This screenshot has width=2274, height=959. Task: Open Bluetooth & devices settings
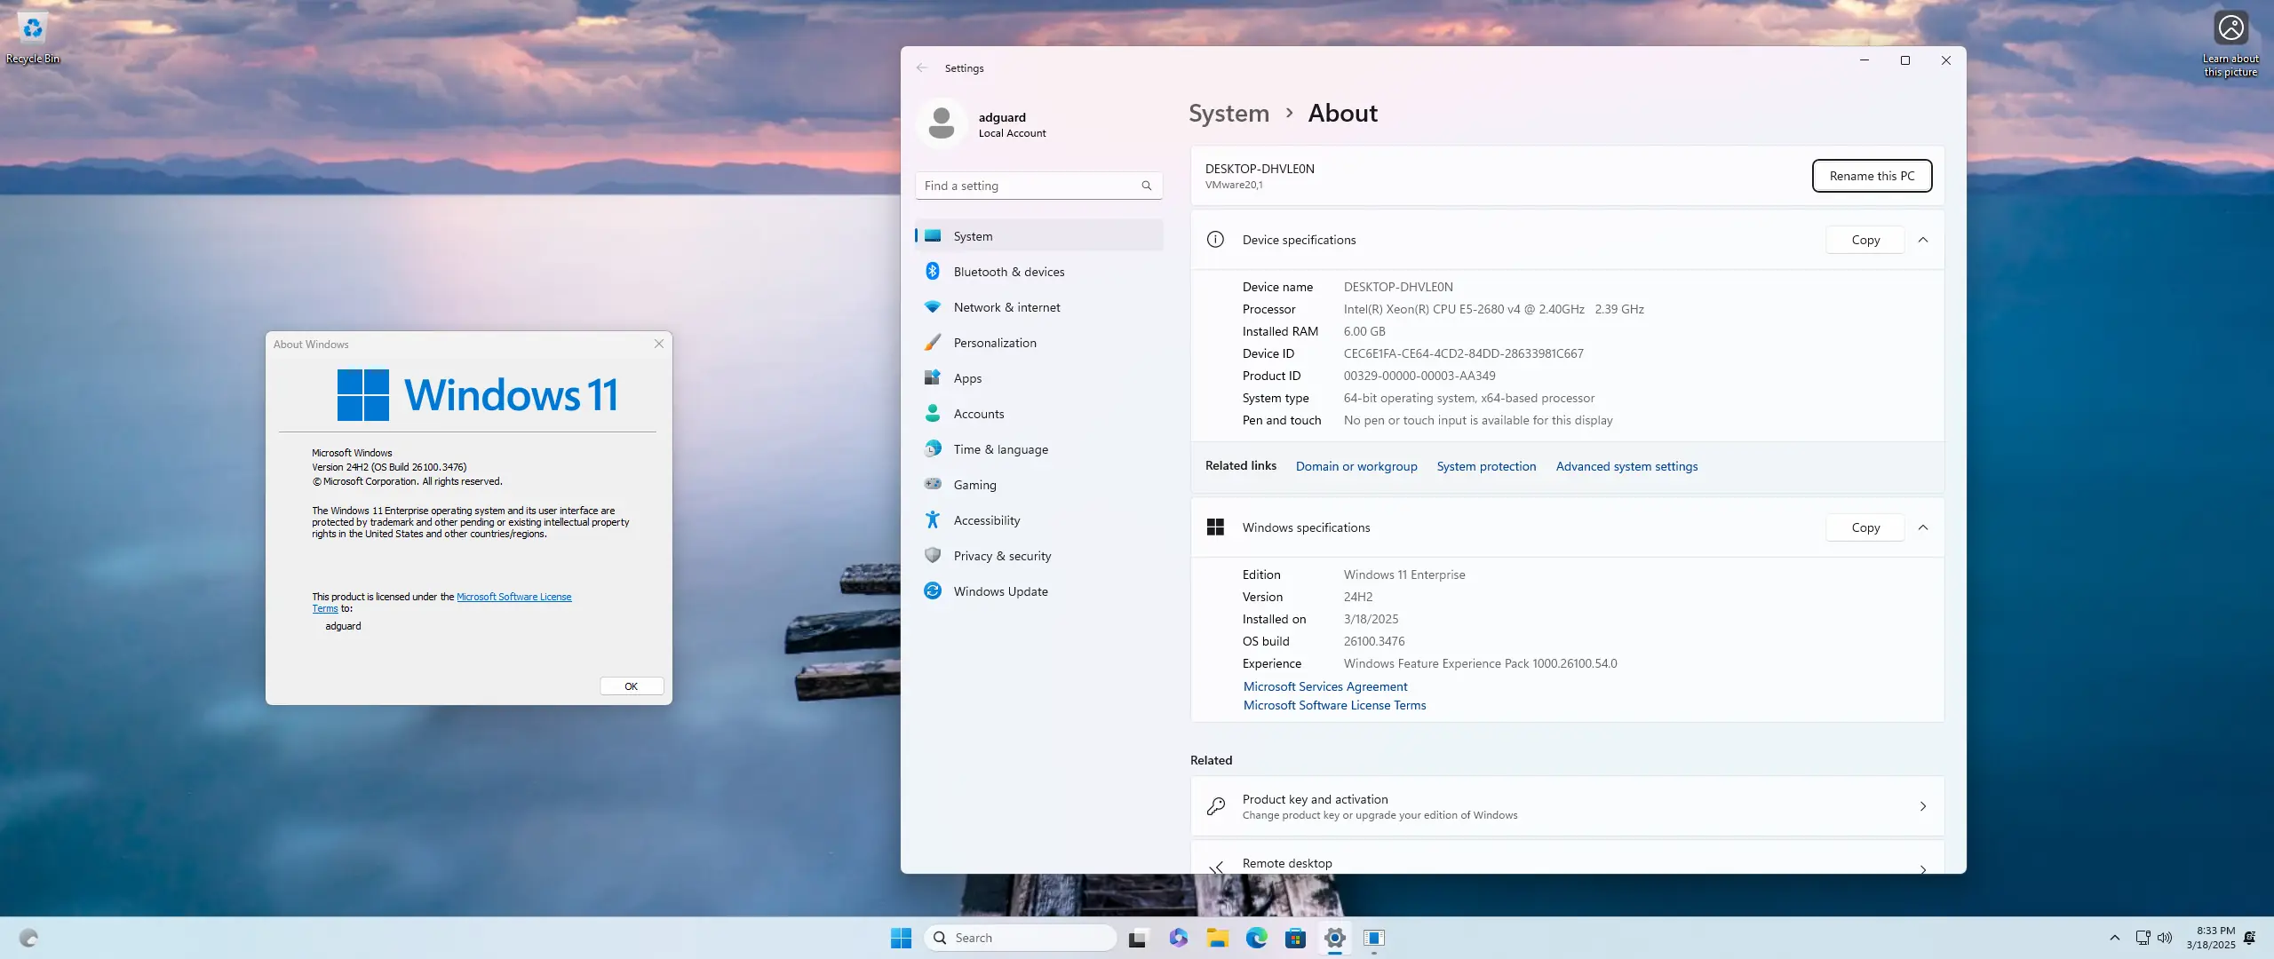pyautogui.click(x=1009, y=271)
